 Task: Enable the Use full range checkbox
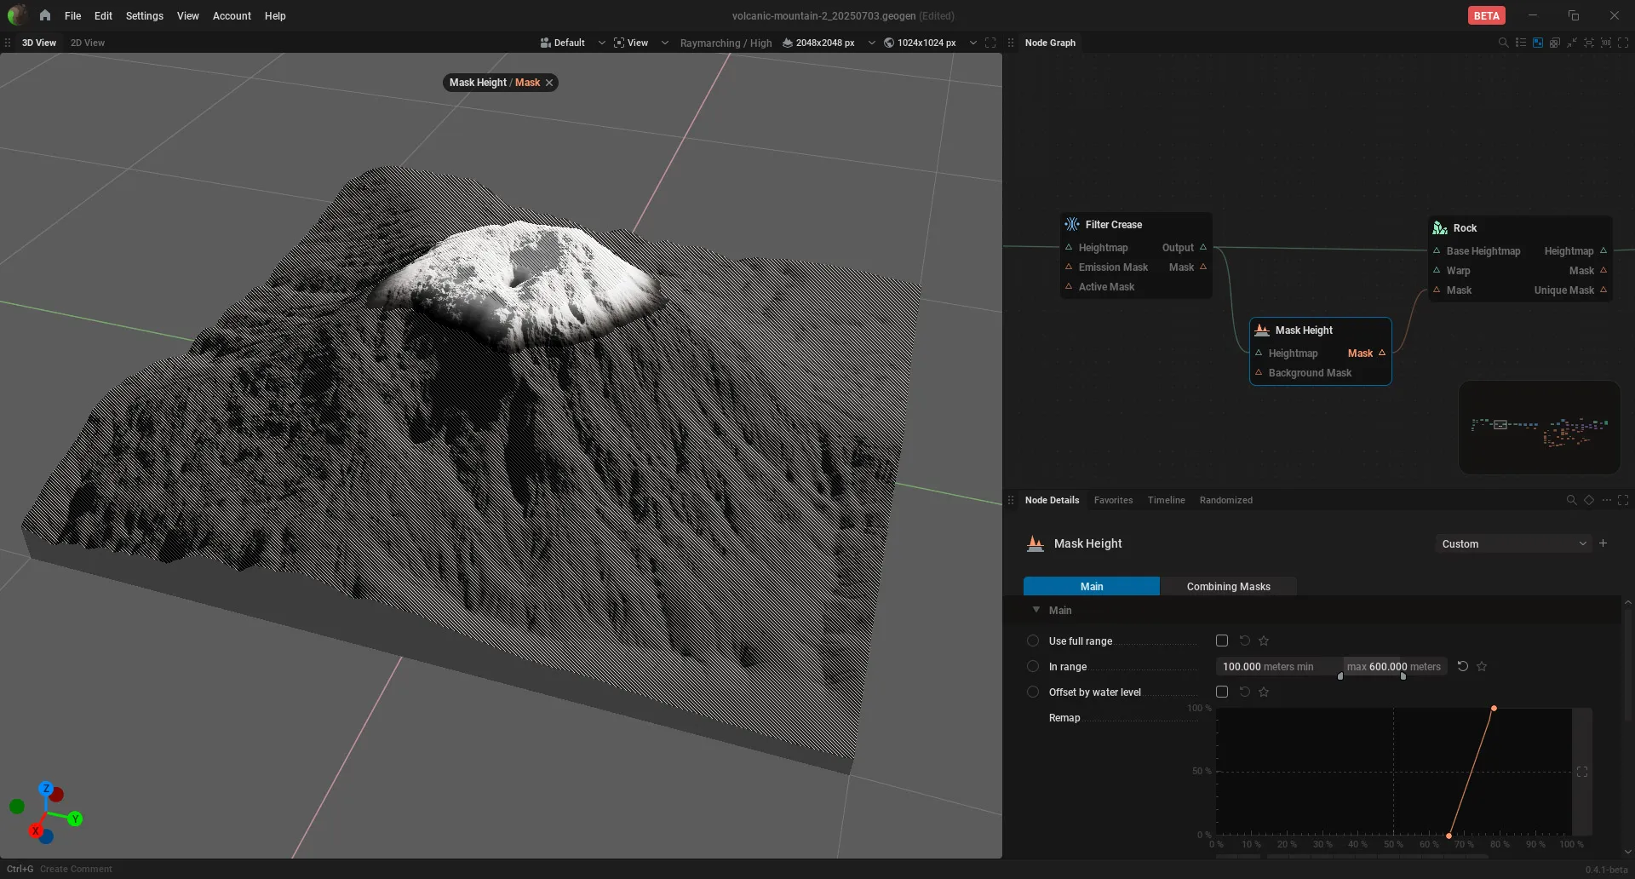[1222, 641]
